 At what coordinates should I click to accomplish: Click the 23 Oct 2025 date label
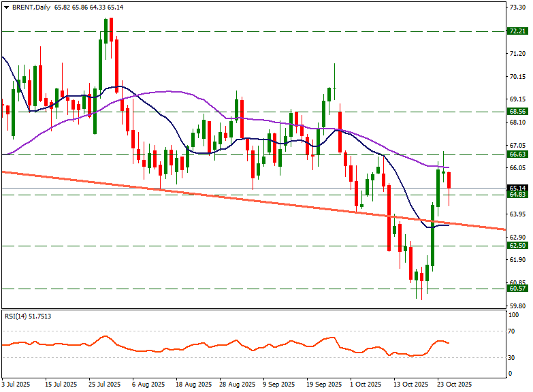pyautogui.click(x=454, y=385)
